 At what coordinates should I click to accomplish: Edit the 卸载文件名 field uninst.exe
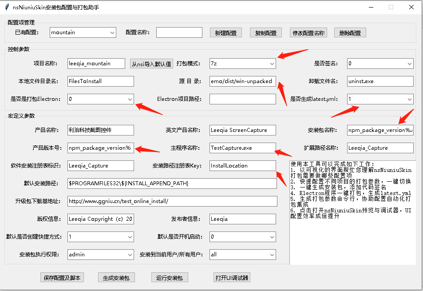pos(380,81)
